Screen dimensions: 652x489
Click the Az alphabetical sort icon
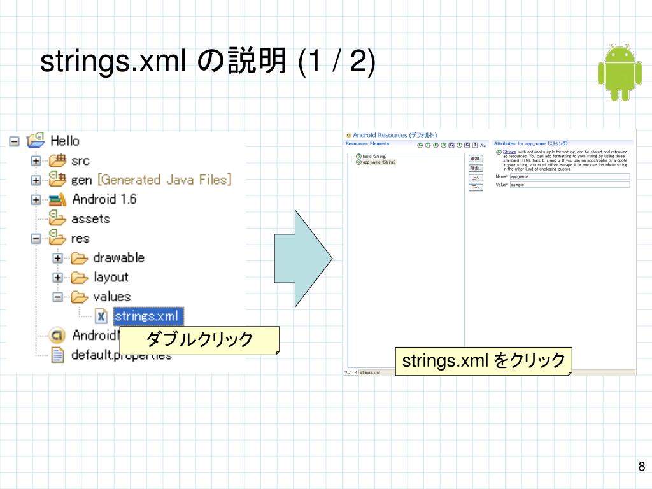[x=483, y=146]
